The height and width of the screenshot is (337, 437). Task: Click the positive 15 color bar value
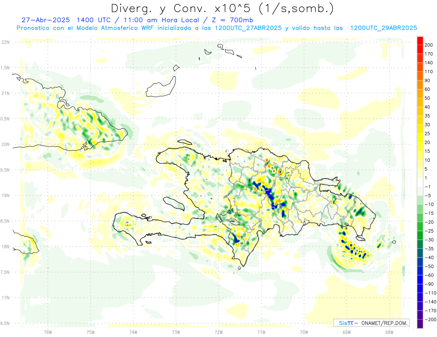[x=428, y=151]
